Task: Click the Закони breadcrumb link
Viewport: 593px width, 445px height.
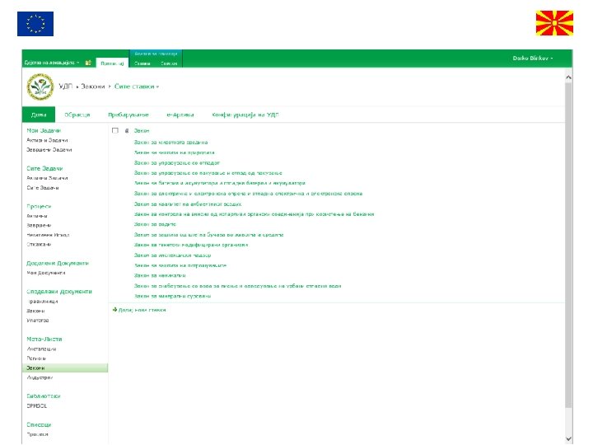Action: 92,87
